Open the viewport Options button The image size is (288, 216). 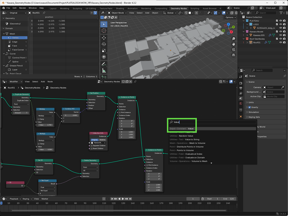pyautogui.click(x=230, y=17)
